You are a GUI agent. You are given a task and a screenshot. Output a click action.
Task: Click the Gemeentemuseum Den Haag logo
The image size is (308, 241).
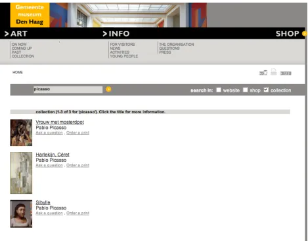click(30, 15)
